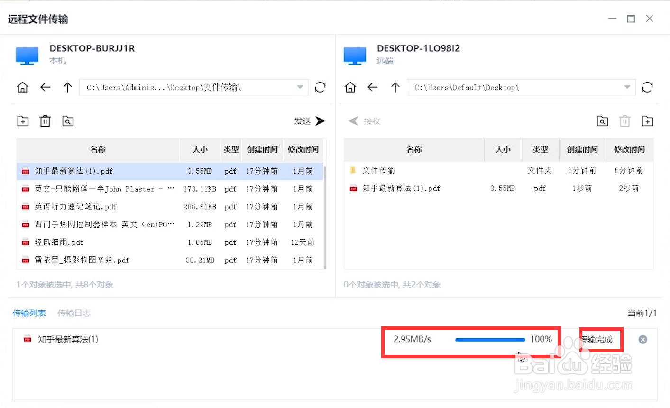Create a new folder on the remote desktop

pyautogui.click(x=648, y=121)
